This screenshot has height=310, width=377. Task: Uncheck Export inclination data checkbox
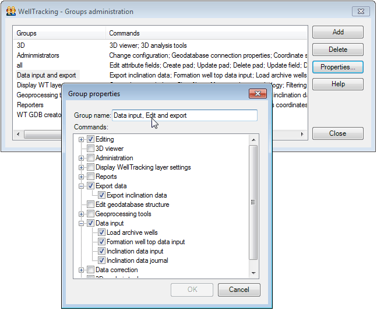click(102, 195)
